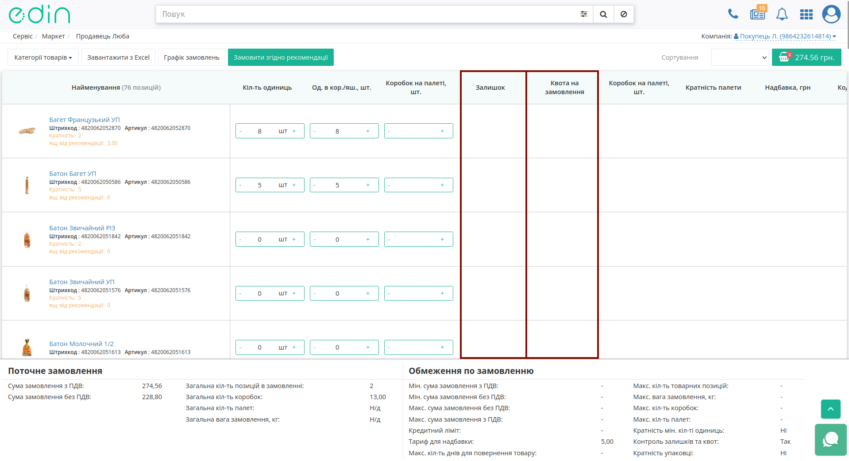
Task: Open Продавець Люба breadcrumb
Action: 103,36
